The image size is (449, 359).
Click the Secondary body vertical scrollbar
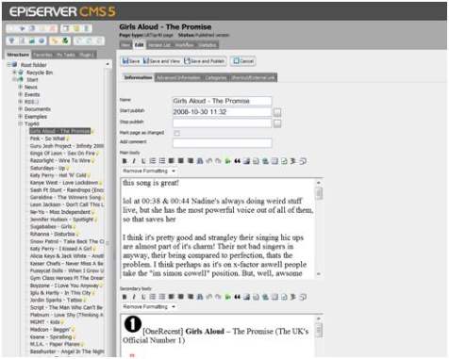(x=319, y=336)
